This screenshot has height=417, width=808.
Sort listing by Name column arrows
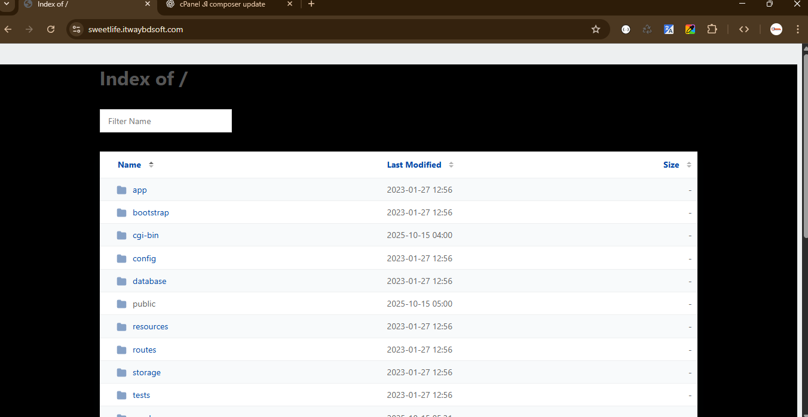pyautogui.click(x=151, y=165)
